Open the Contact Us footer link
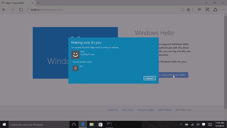The width and height of the screenshot is (227, 128). pyautogui.click(x=113, y=110)
